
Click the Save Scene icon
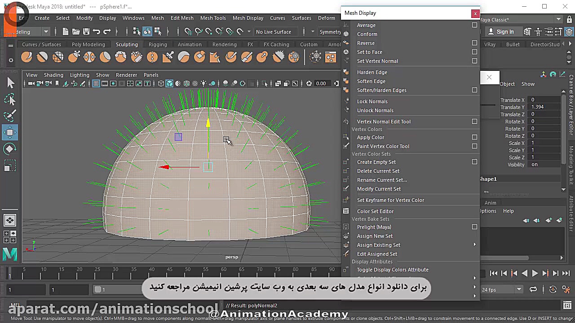coord(85,31)
